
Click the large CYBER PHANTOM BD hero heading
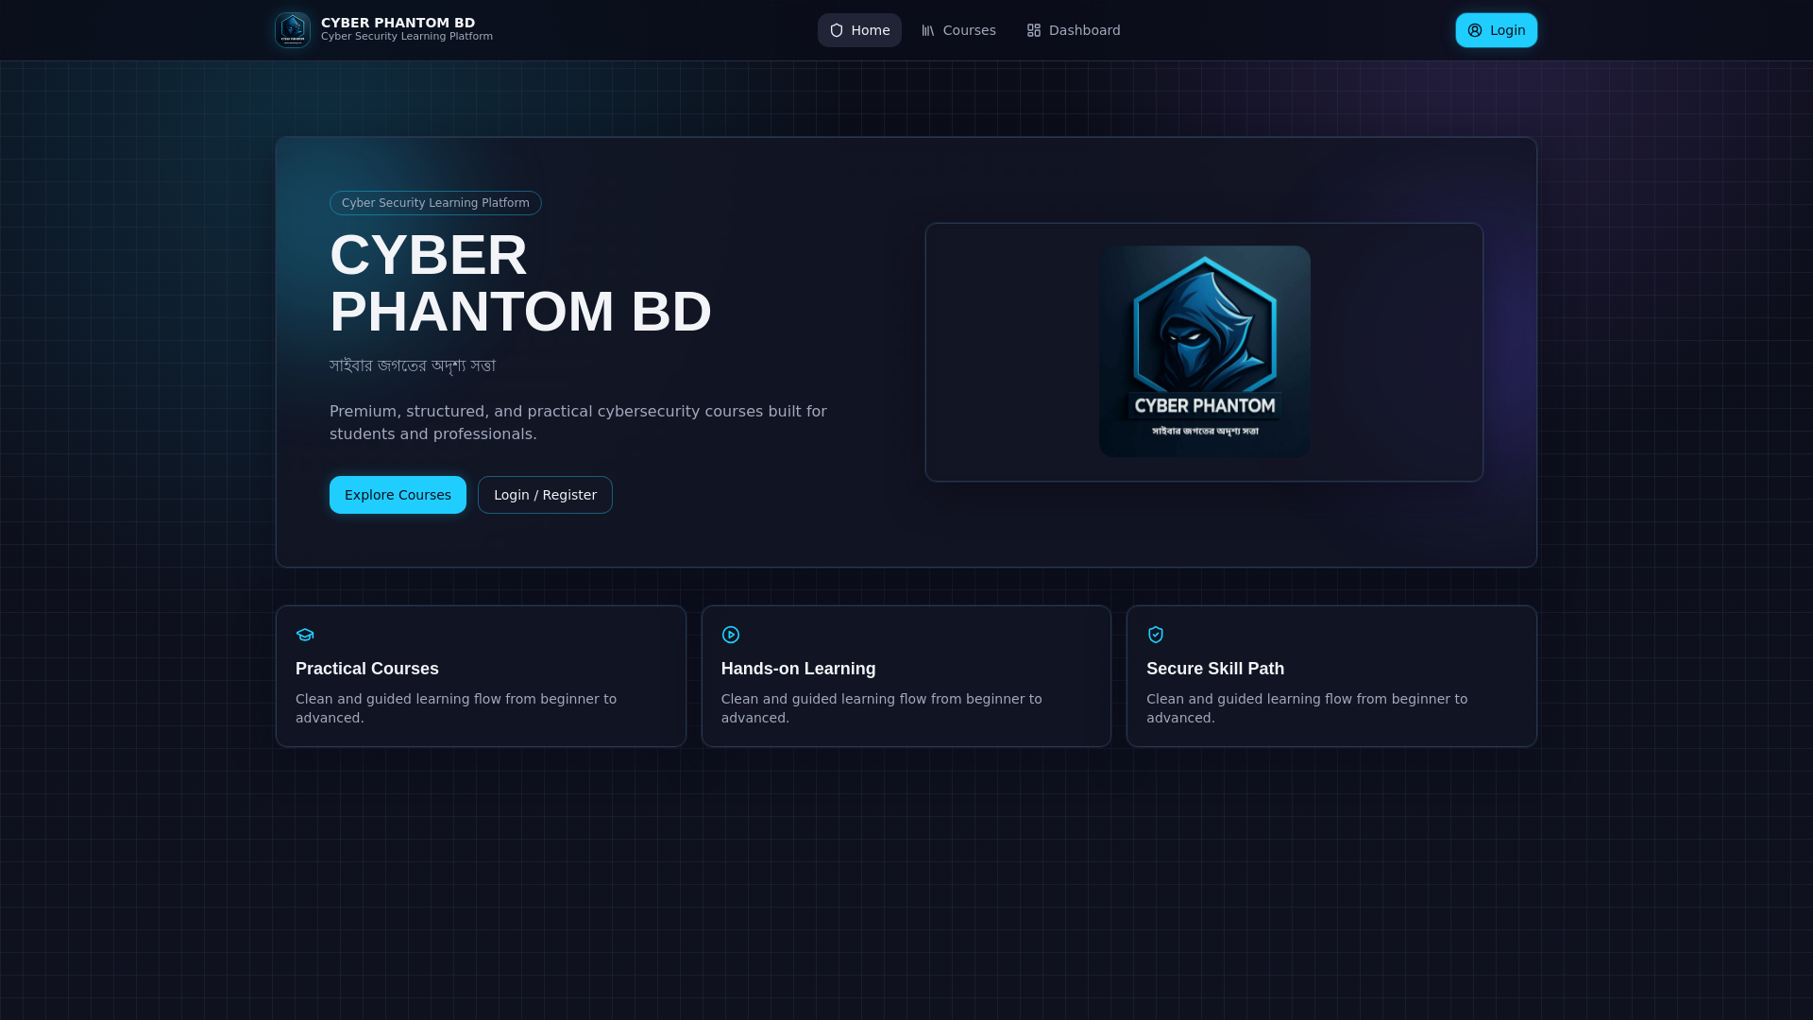click(x=520, y=283)
